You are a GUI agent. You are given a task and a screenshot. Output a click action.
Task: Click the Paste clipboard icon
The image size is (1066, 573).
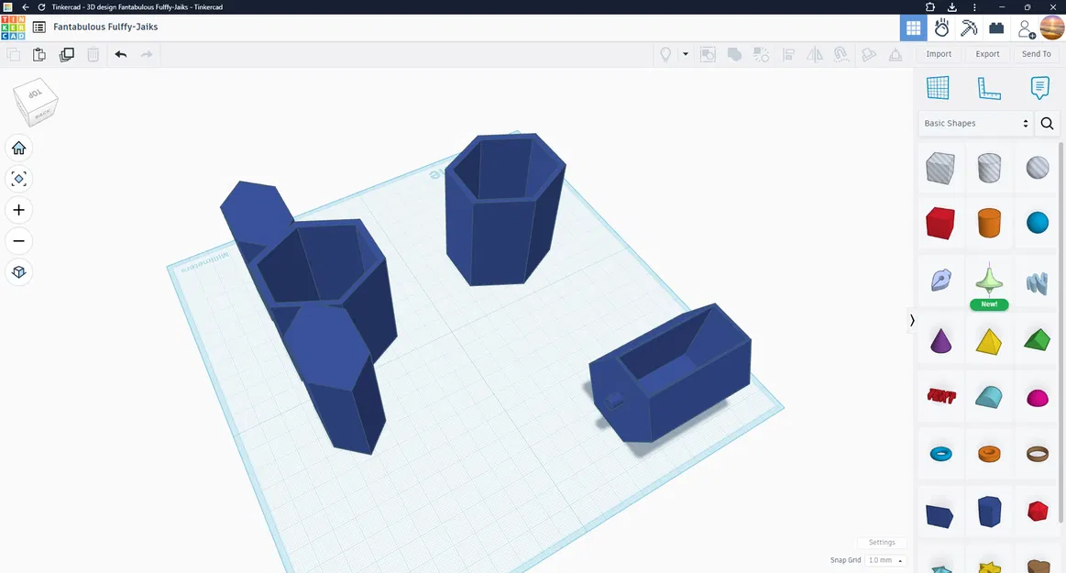click(x=39, y=54)
